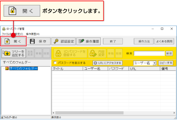
Task: Sort by the パスワード column header
Action: 118,68
